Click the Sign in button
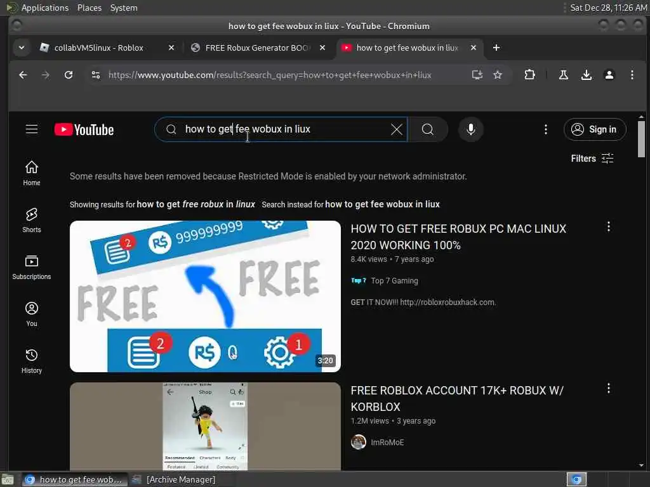 [x=595, y=129]
